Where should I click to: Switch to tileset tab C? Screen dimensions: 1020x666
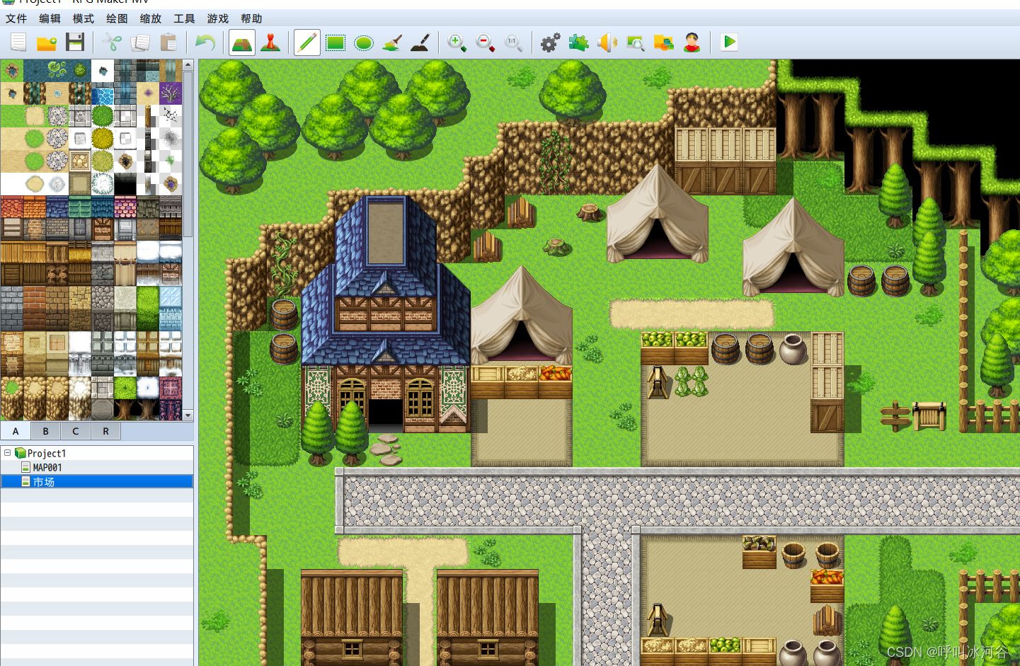coord(76,431)
